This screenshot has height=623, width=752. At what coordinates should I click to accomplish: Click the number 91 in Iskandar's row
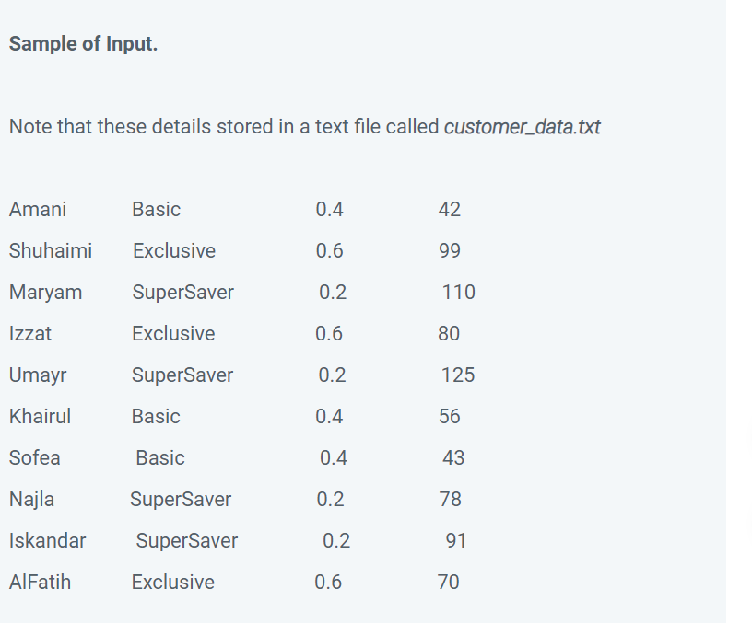[x=455, y=541]
